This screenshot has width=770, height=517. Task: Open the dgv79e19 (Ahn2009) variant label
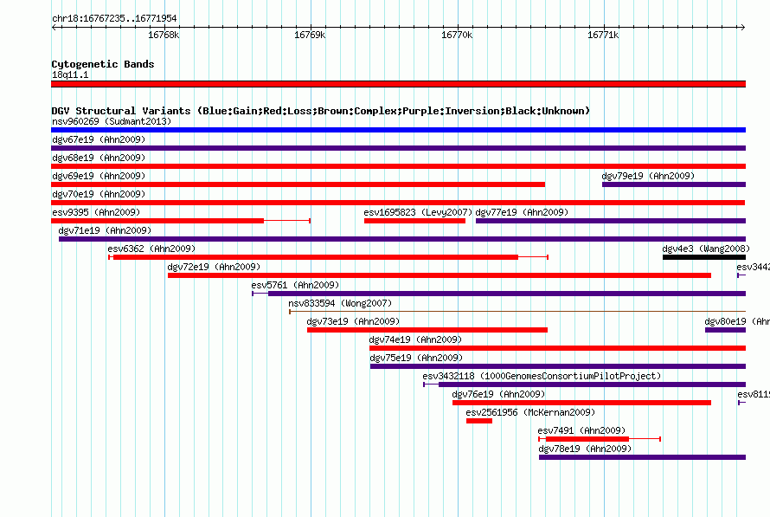(x=648, y=176)
